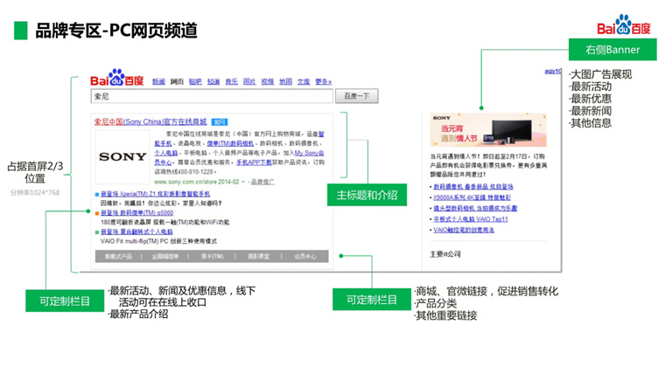Click the green square bullet before 个人电脑 link
Screen dimensions: 665x374
point(97,232)
